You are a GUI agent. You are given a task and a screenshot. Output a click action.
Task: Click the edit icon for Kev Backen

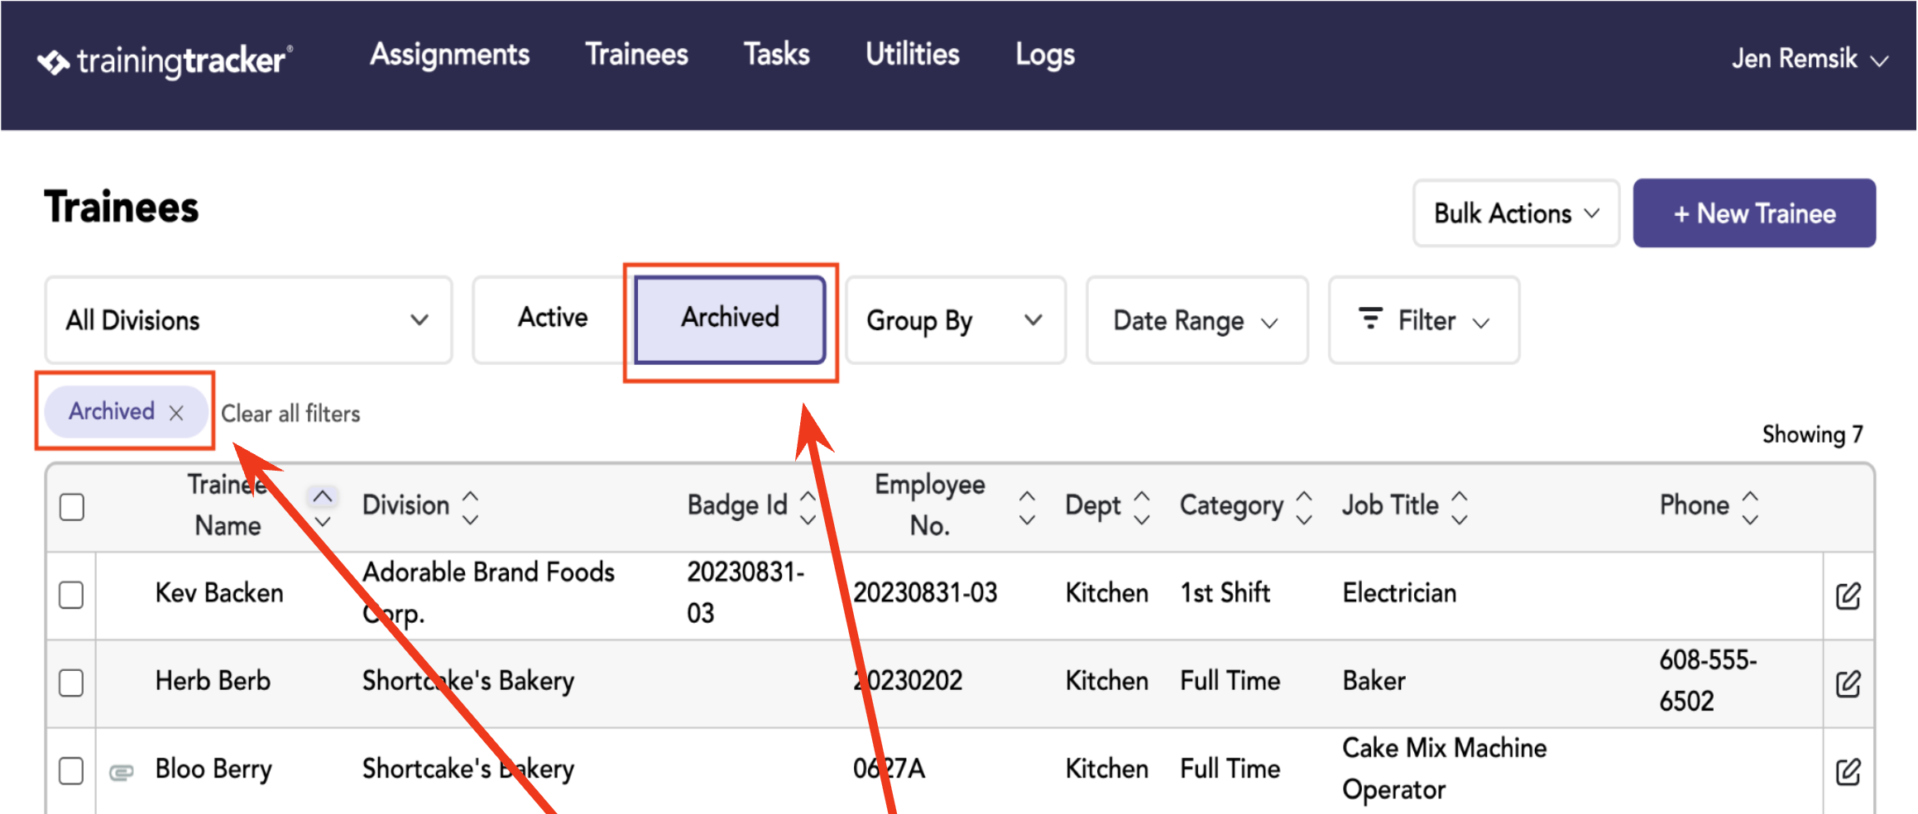click(x=1848, y=596)
